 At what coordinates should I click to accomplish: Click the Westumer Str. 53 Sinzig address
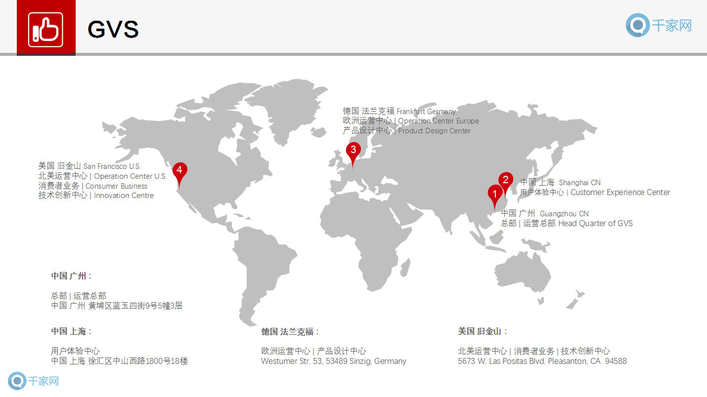tap(333, 361)
